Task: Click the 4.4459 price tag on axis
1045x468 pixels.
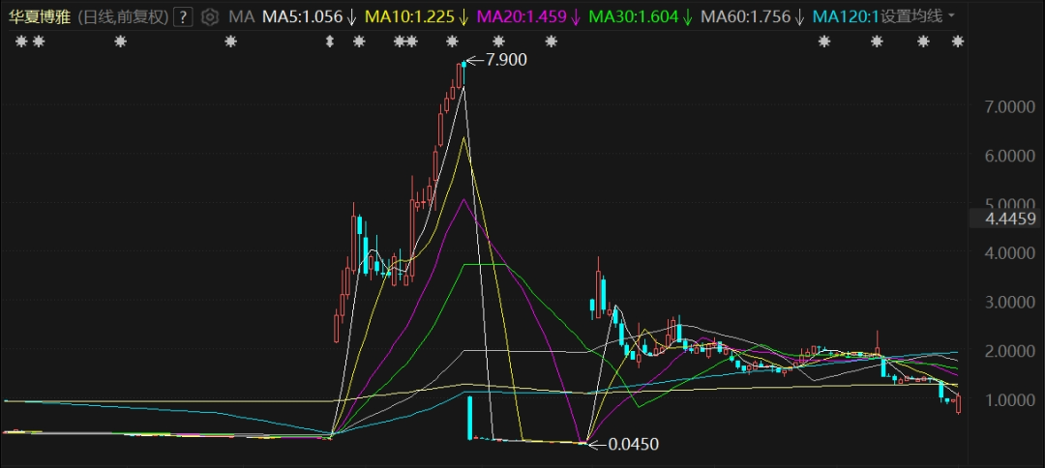Action: tap(1012, 219)
